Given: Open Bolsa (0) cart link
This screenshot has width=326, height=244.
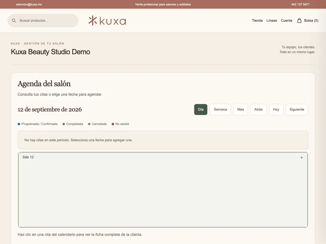Looking at the screenshot, I should click(308, 21).
